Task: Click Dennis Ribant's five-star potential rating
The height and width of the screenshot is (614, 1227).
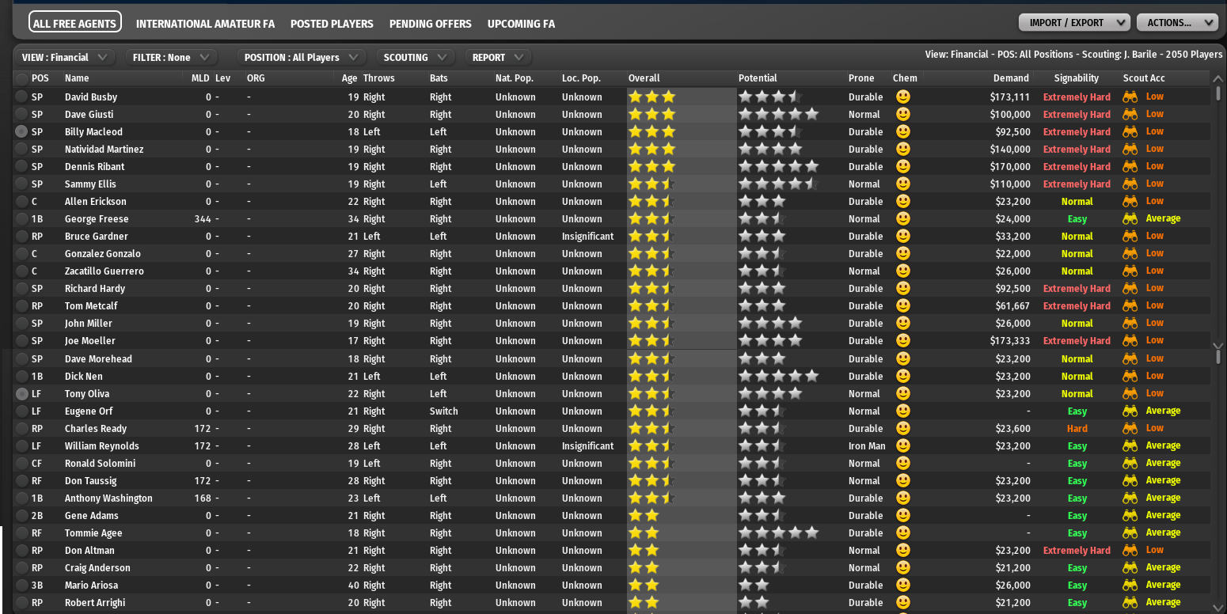Action: (x=777, y=166)
